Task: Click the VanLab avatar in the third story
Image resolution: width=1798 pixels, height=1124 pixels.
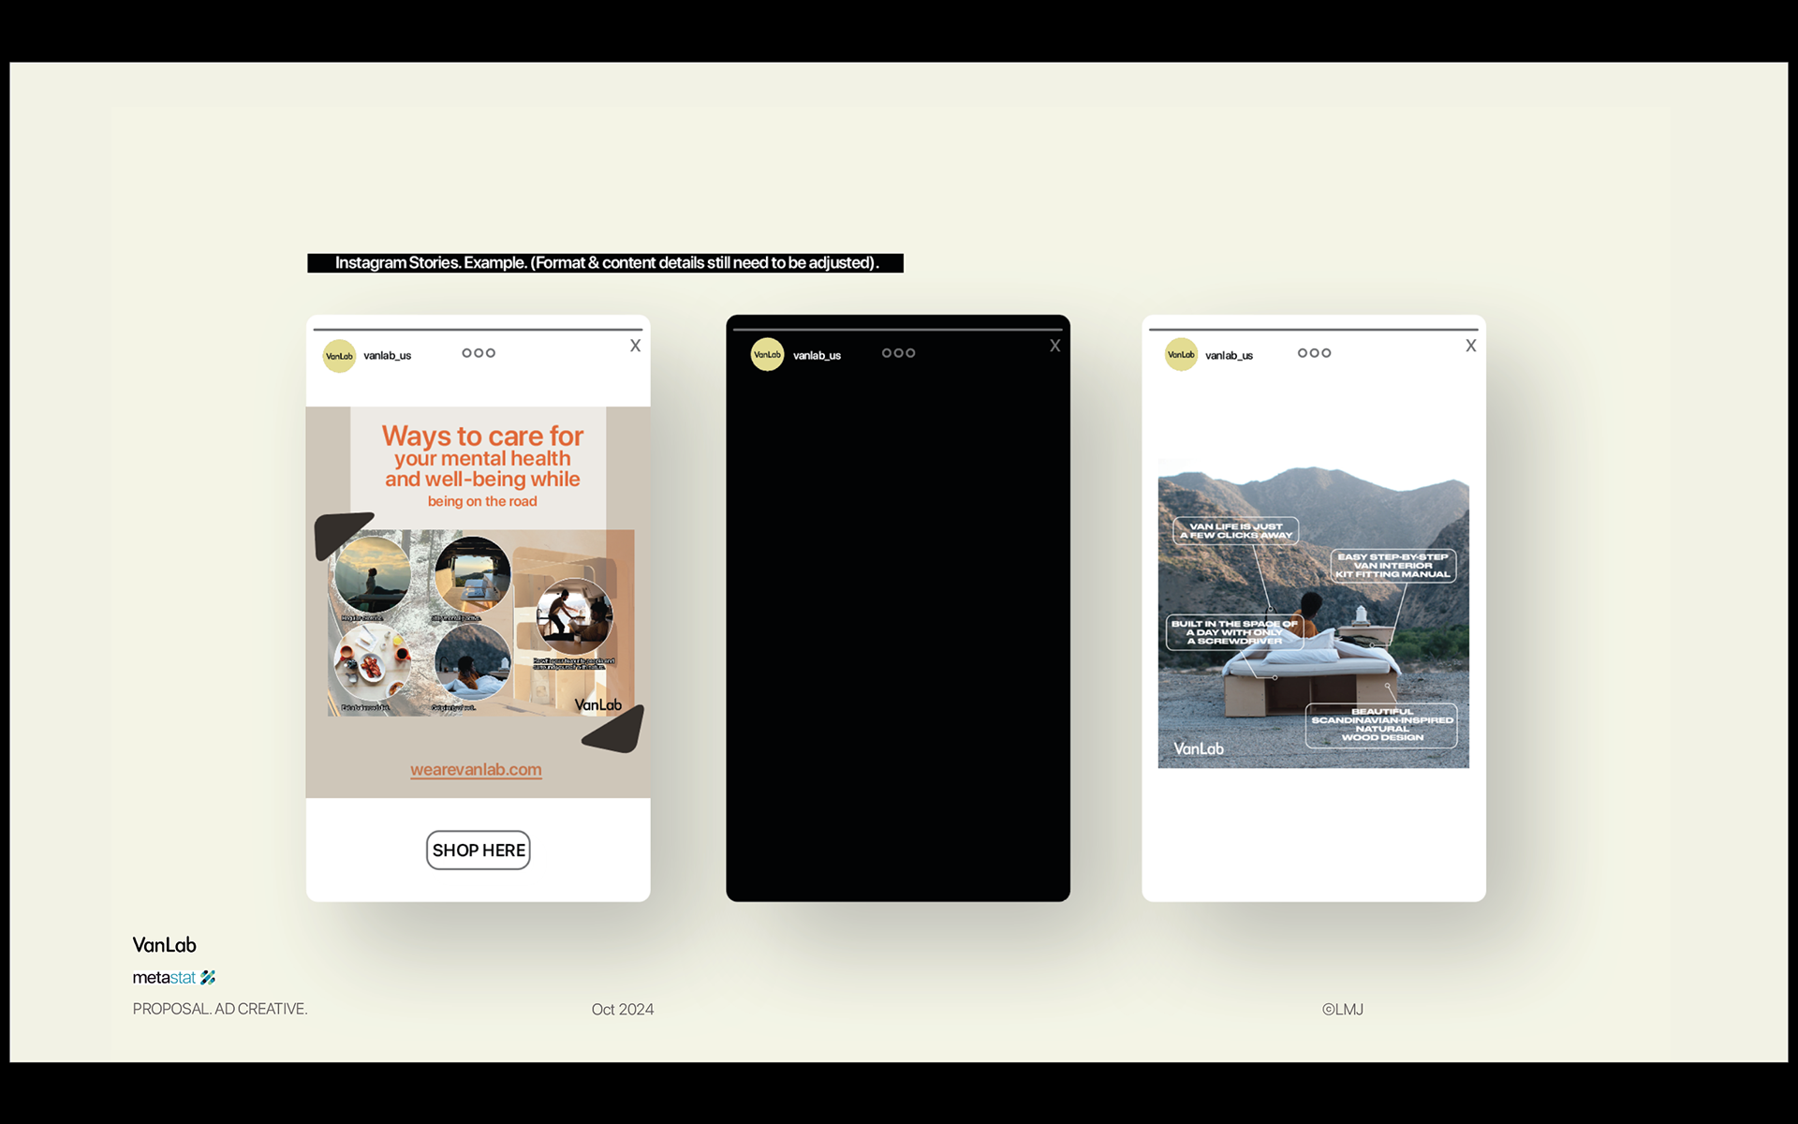Action: pos(1181,354)
